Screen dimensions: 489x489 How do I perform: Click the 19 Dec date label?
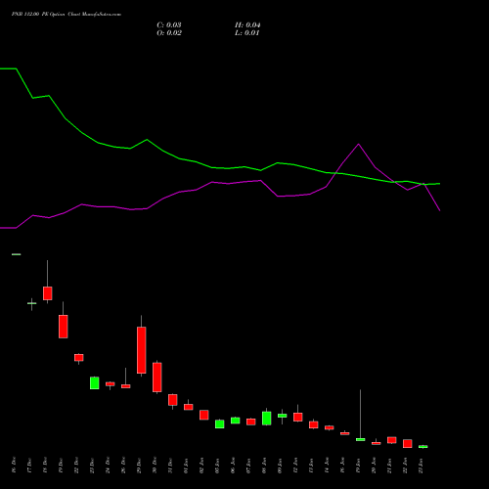(x=61, y=465)
